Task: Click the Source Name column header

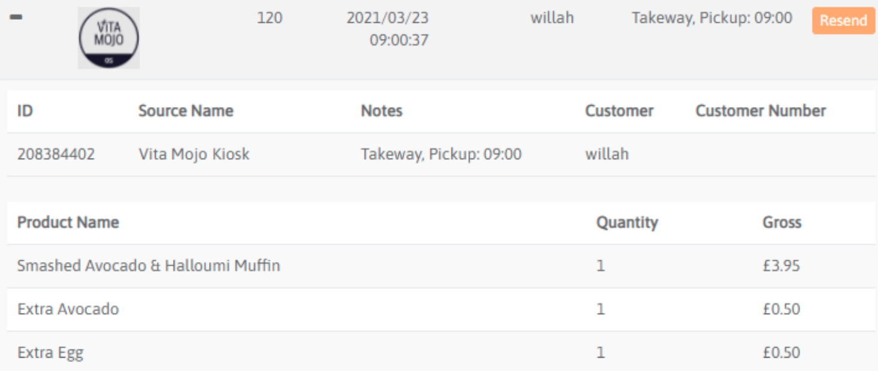Action: 186,111
